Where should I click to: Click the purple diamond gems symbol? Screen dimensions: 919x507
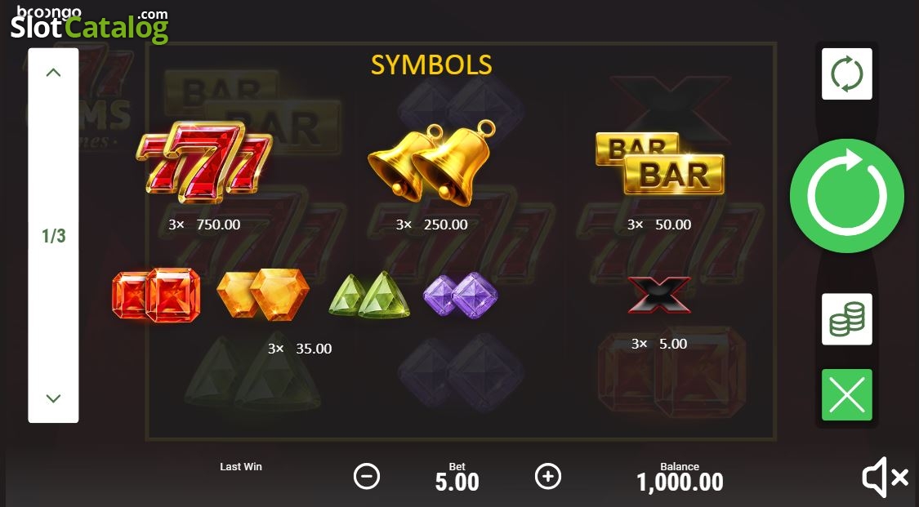coord(461,295)
